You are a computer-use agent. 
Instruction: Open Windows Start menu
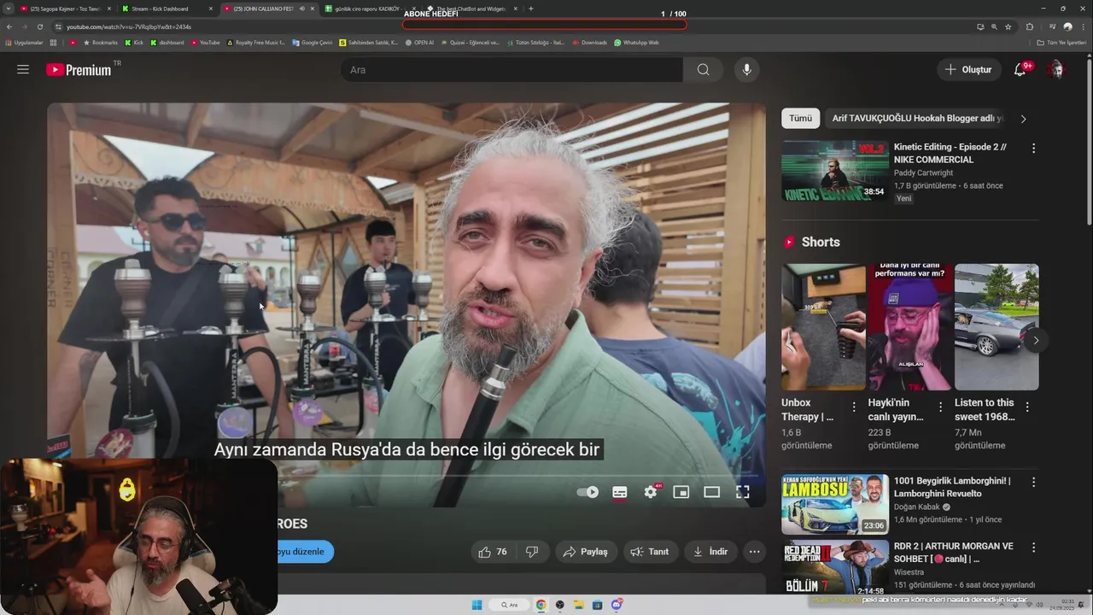tap(477, 605)
